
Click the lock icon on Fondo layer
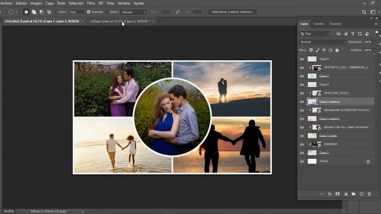(x=368, y=161)
